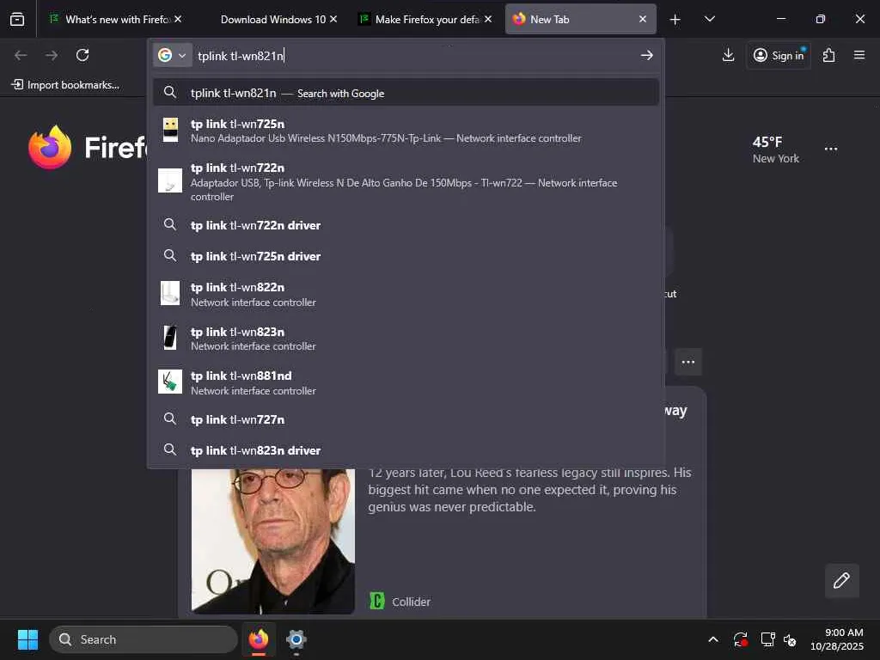This screenshot has width=880, height=660.
Task: Click the 45°F New York weather widget
Action: pos(776,150)
